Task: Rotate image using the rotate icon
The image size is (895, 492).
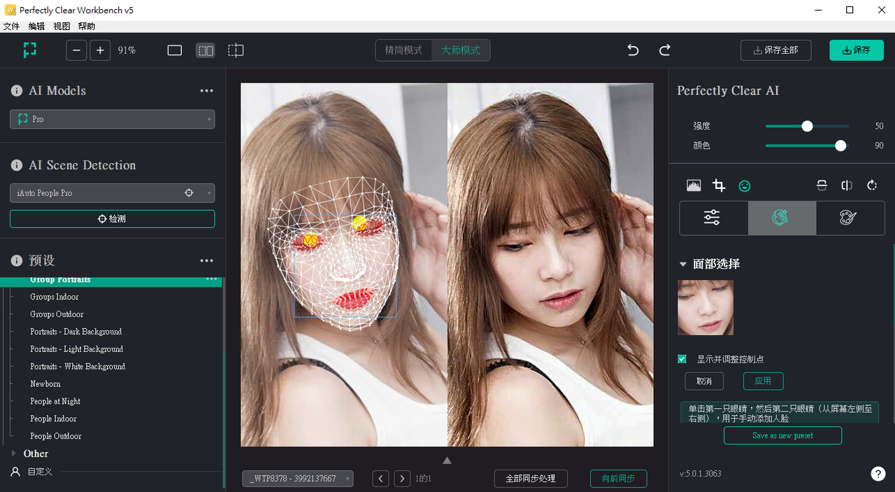Action: tap(872, 185)
